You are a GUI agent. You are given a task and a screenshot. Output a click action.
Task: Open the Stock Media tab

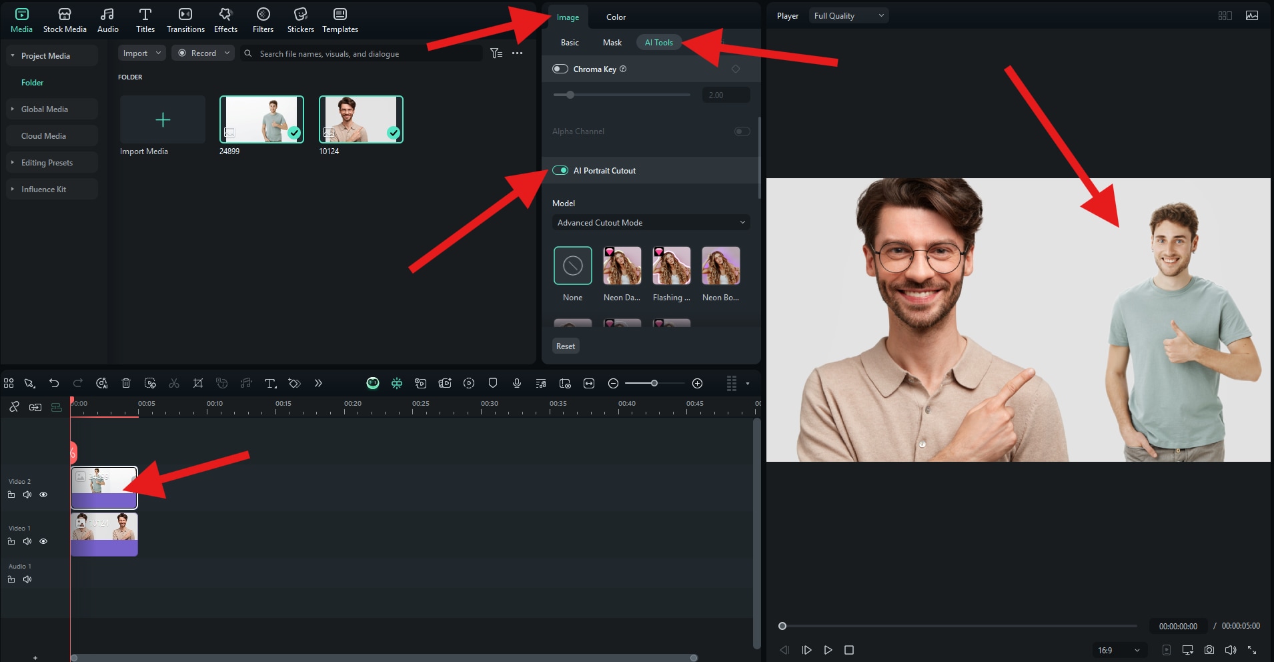click(x=65, y=20)
